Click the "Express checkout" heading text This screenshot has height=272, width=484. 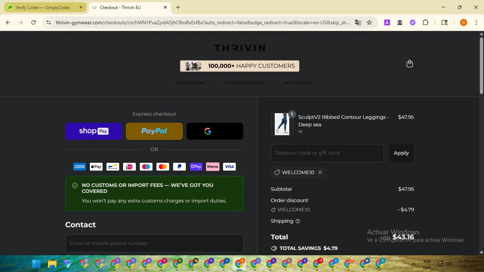pos(154,114)
